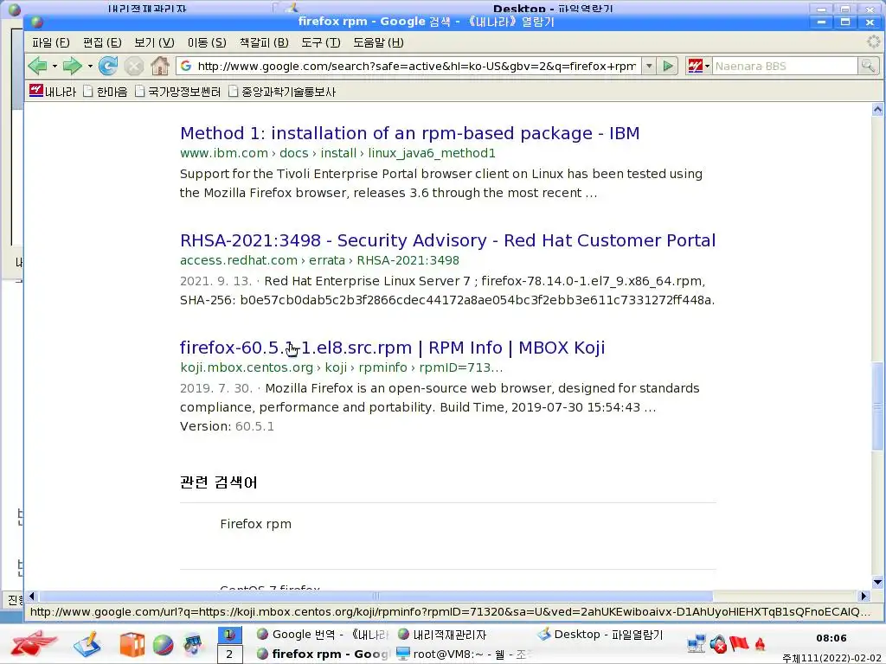886x664 pixels.
Task: Click the red flag tray icon
Action: click(739, 643)
